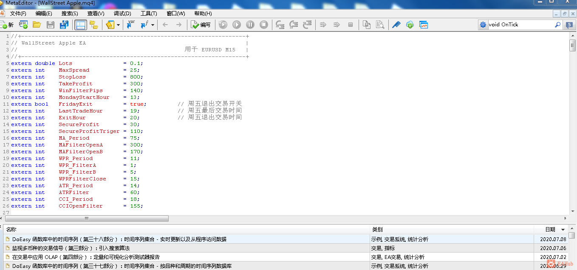
Task: Click the start debugging play icon
Action: 237,25
